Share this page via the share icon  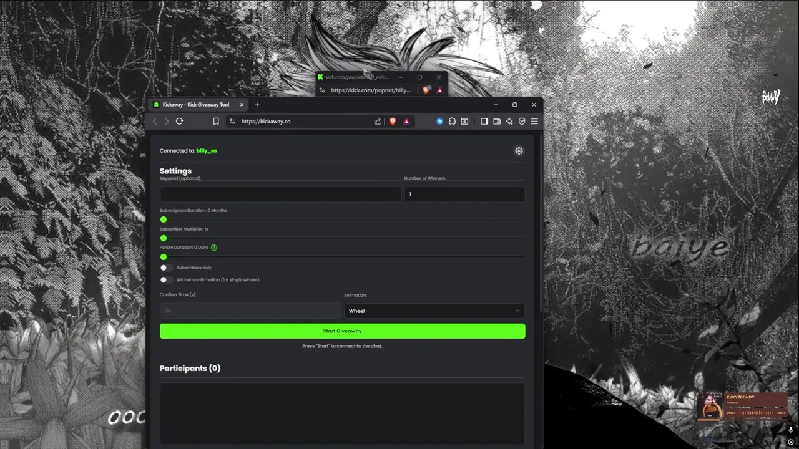pos(378,122)
